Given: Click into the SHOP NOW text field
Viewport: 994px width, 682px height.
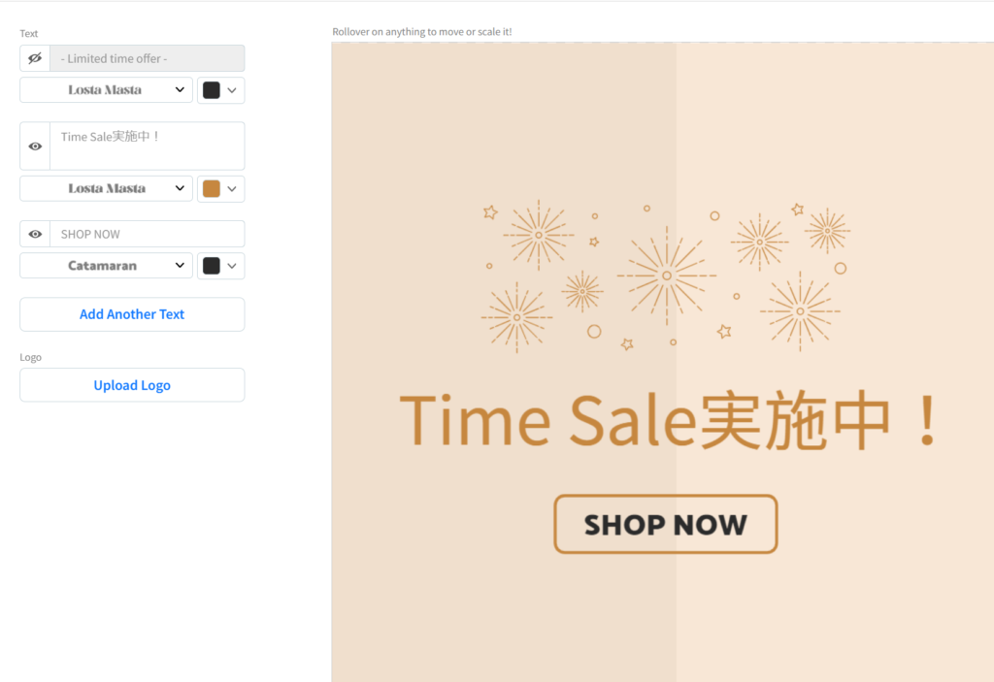Looking at the screenshot, I should (148, 234).
